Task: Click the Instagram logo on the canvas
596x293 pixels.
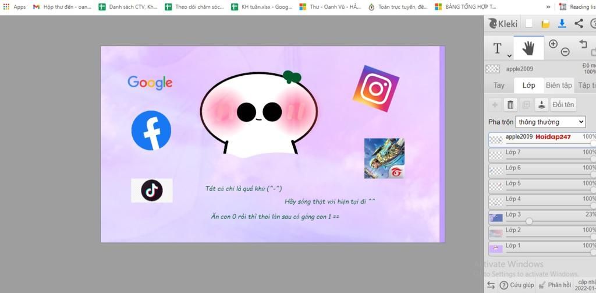Action: point(376,89)
